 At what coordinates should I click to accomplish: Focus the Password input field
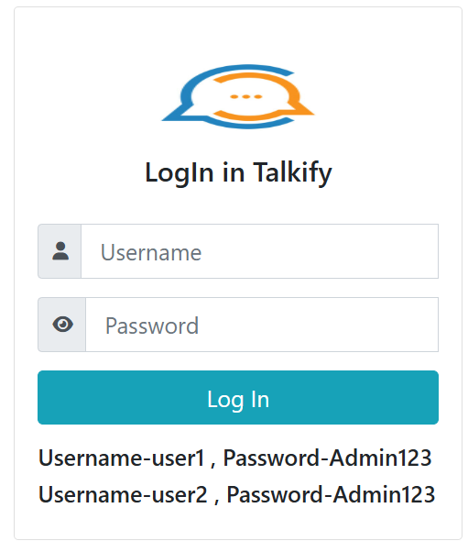tap(262, 325)
